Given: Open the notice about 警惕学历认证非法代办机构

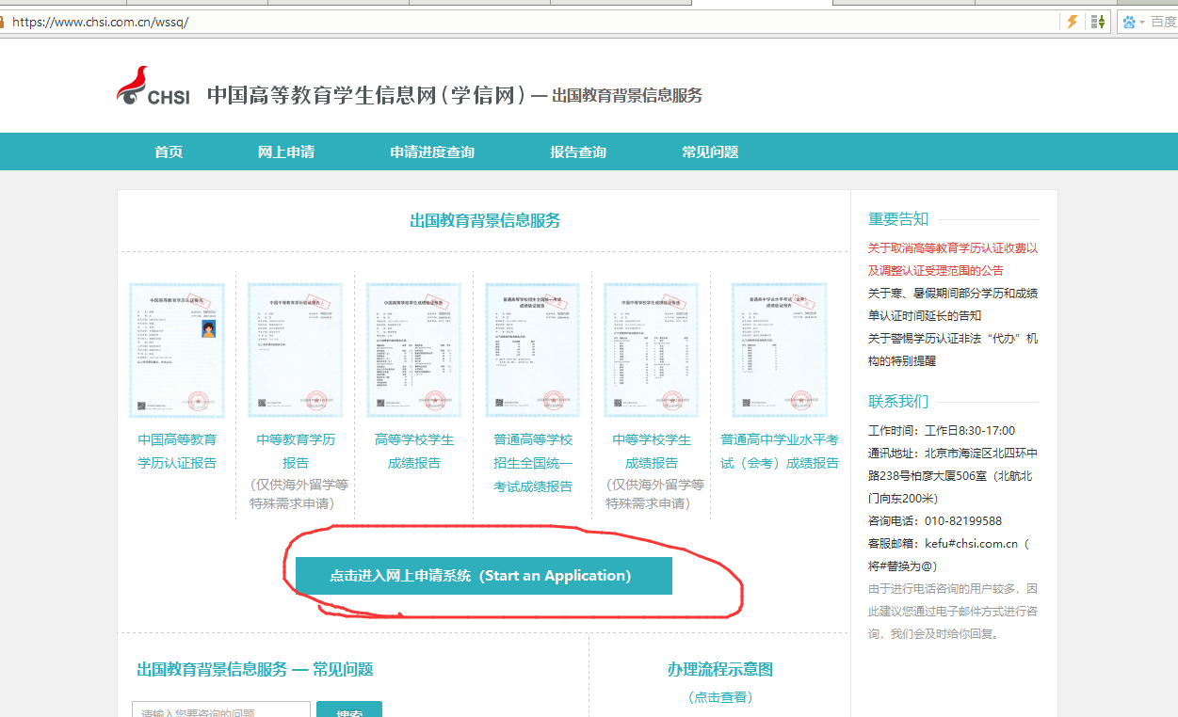Looking at the screenshot, I should [953, 349].
